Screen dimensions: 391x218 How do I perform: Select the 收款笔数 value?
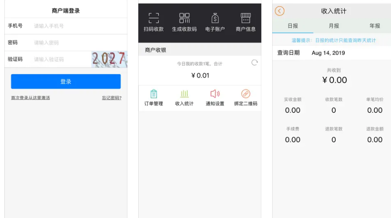coord(333,110)
